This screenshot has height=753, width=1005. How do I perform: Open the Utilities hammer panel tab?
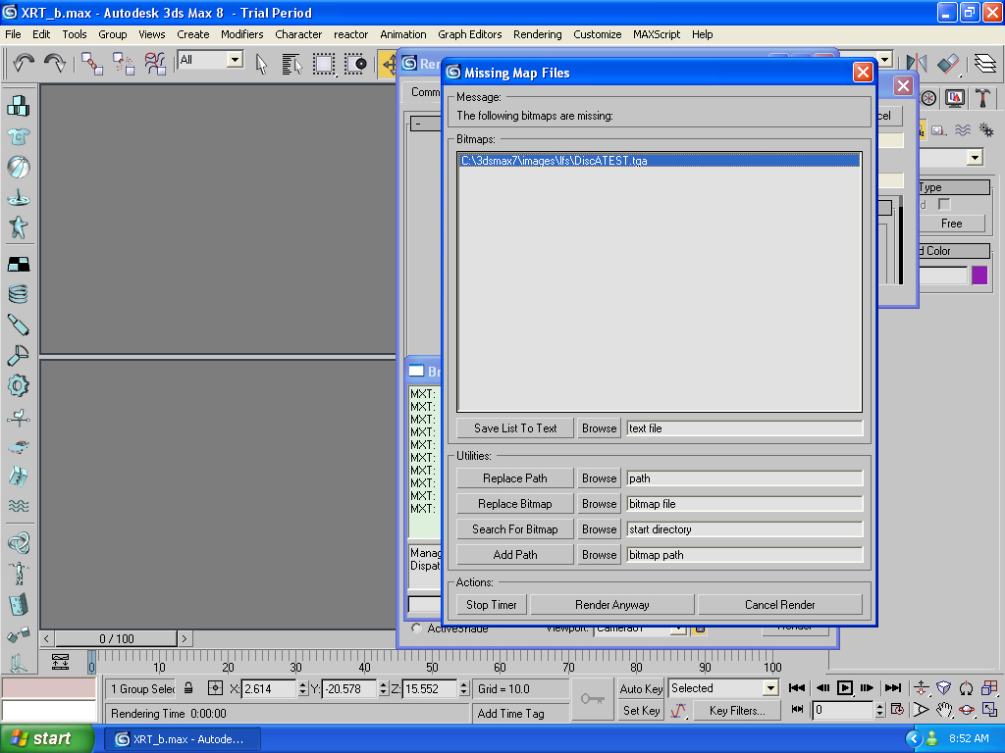tap(981, 98)
